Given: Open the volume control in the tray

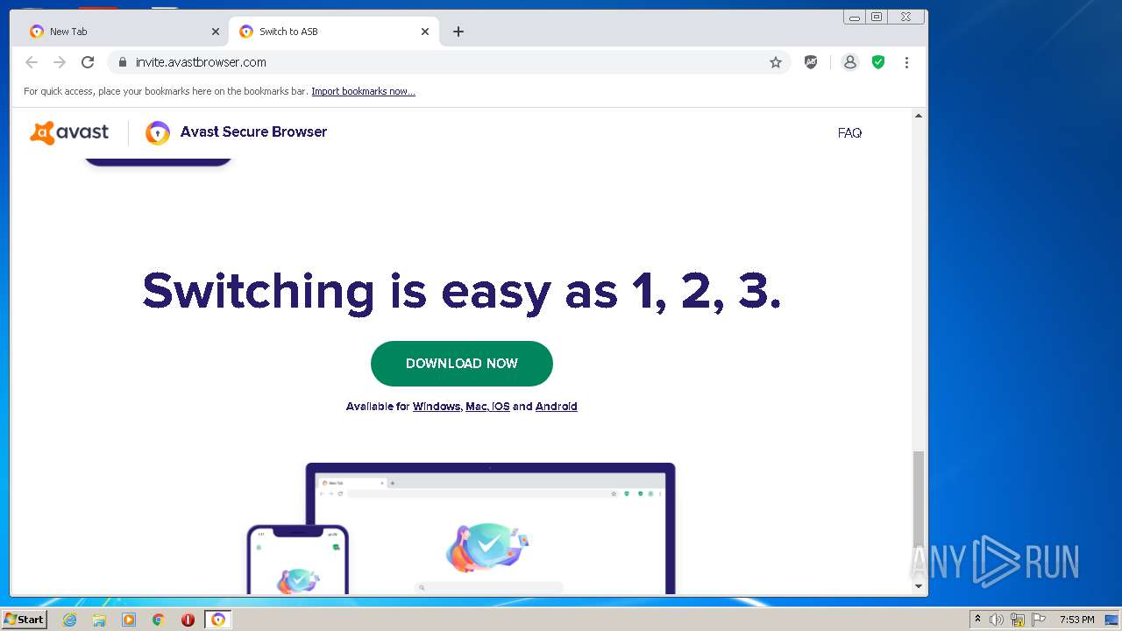Looking at the screenshot, I should 997,620.
